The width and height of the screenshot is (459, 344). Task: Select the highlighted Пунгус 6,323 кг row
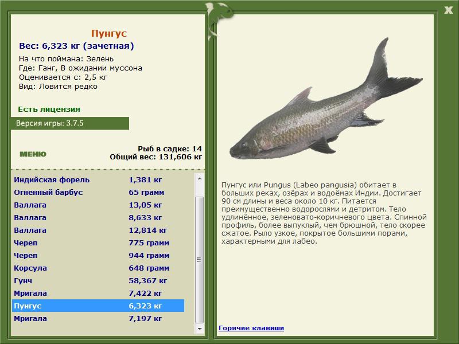click(98, 306)
